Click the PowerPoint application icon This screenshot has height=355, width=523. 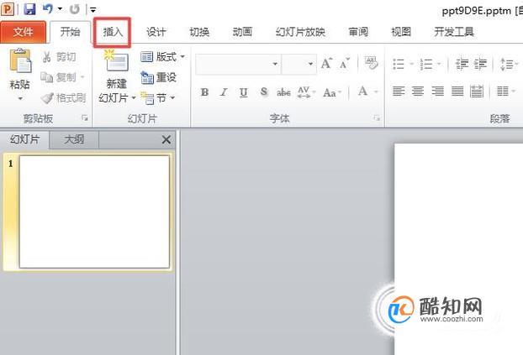coord(8,9)
